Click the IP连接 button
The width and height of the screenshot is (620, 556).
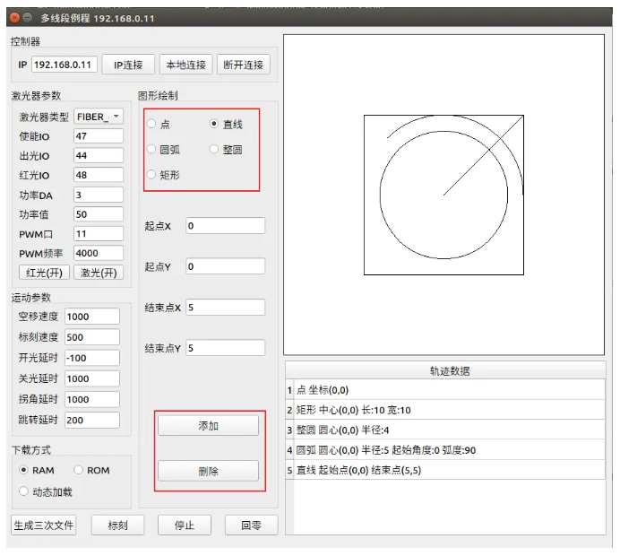click(128, 65)
